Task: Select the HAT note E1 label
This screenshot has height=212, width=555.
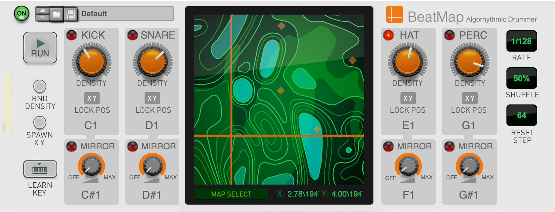Action: (x=408, y=126)
